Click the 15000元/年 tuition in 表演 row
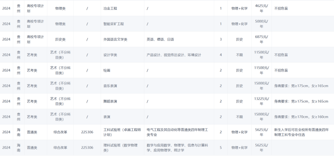Screen dimensions: 334x156 coord(261,117)
